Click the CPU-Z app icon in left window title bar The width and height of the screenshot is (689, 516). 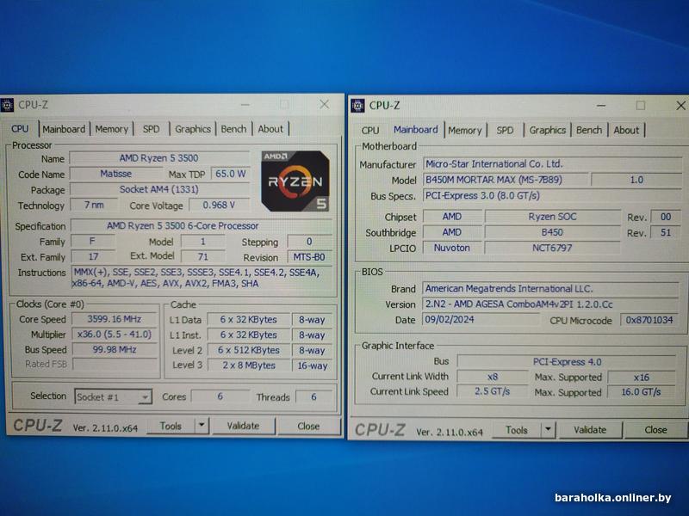coord(7,105)
